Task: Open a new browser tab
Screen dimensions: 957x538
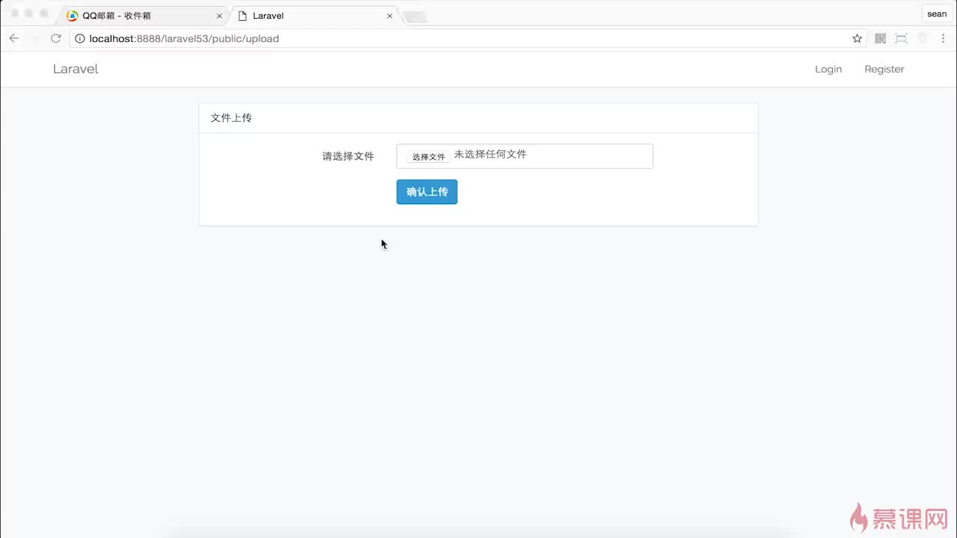Action: tap(416, 16)
